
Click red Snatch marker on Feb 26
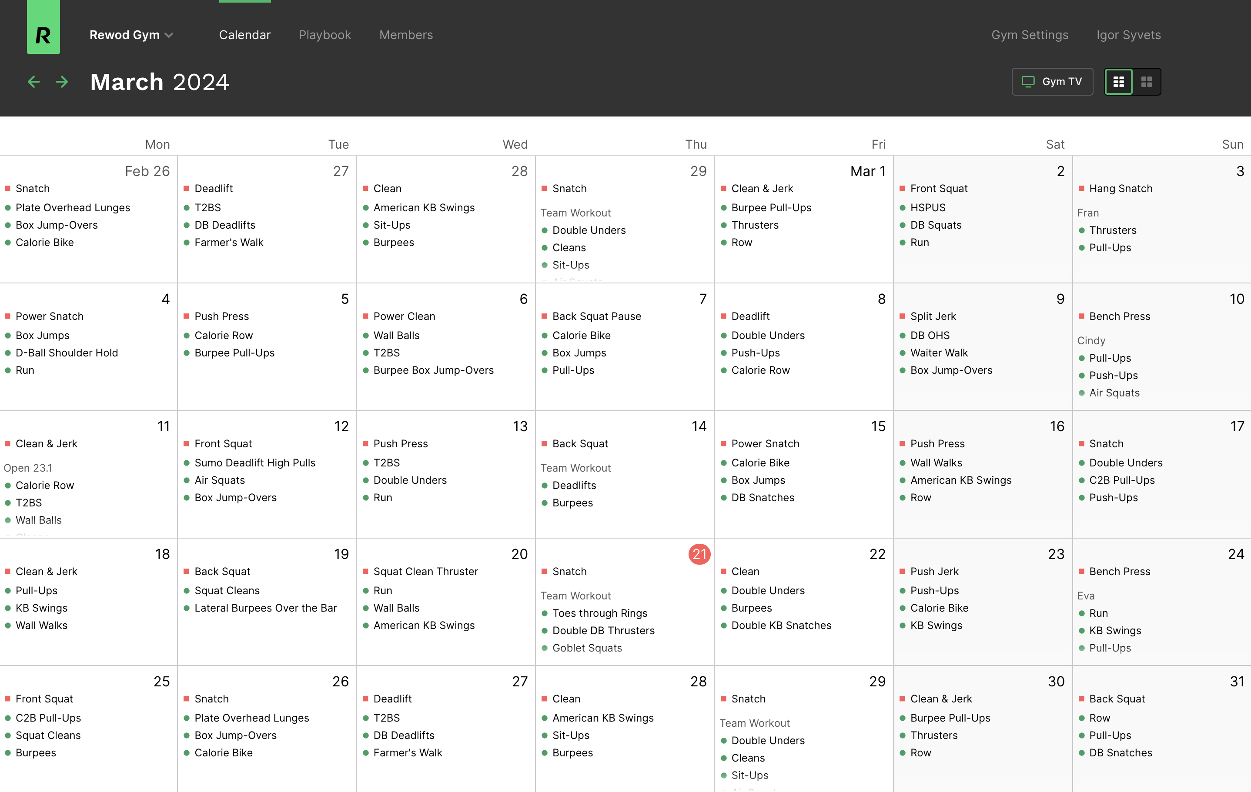8,188
